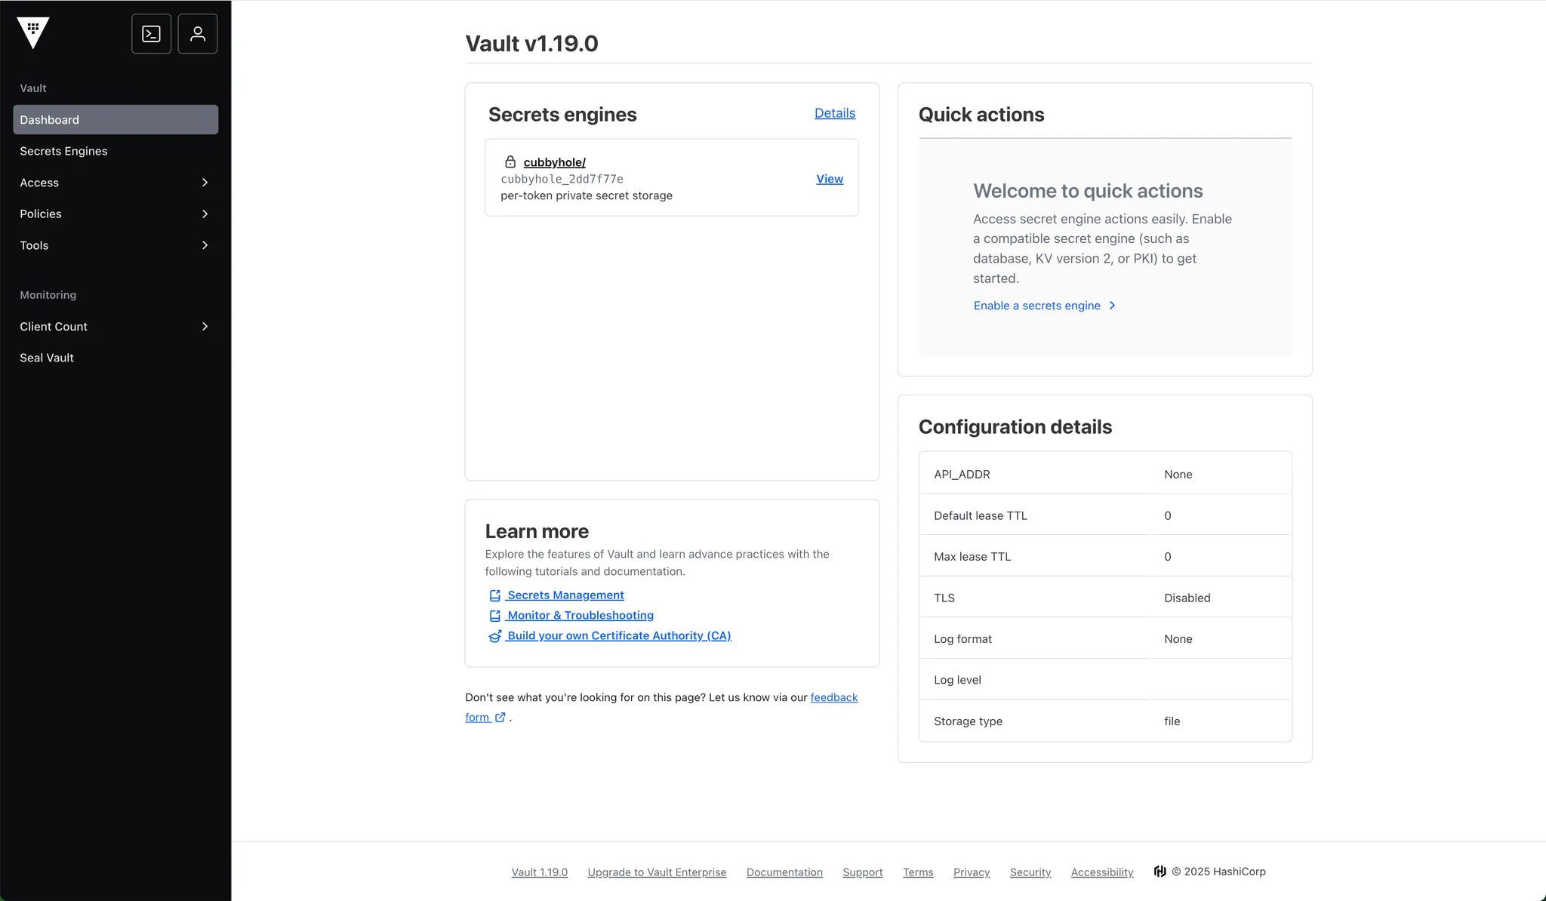Click Enable a secrets engine link
The height and width of the screenshot is (901, 1546).
point(1036,306)
